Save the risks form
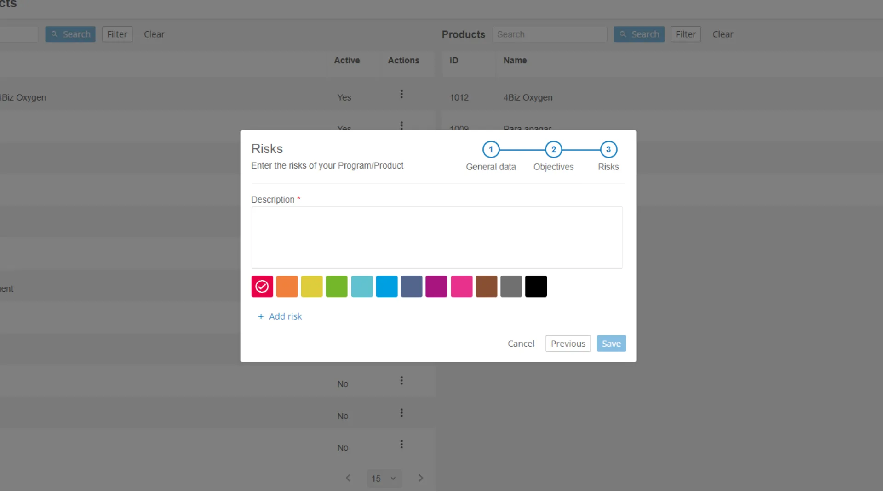 pyautogui.click(x=612, y=344)
